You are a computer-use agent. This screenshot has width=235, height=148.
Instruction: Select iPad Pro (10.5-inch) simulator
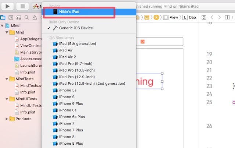(89, 70)
